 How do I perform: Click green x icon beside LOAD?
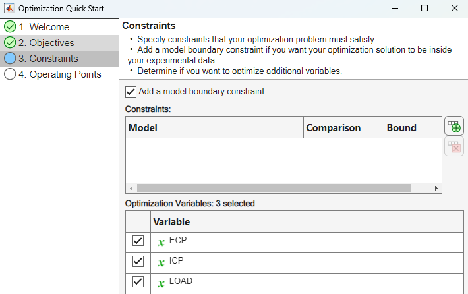point(161,283)
